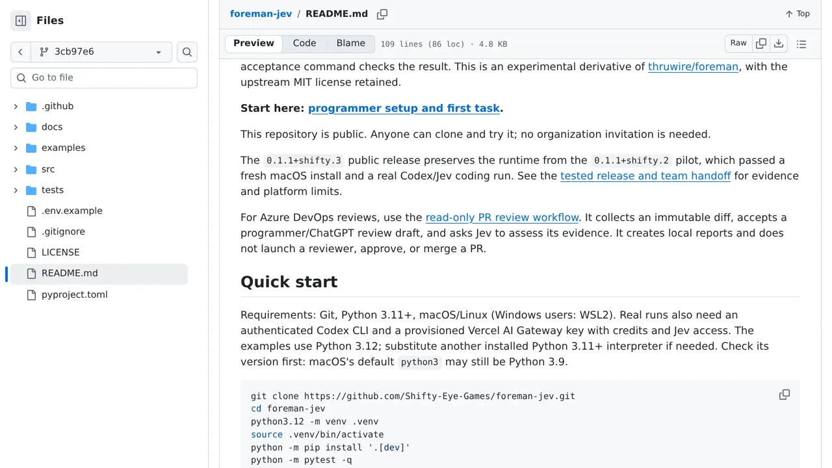Open the read-only PR review workflow link
The height and width of the screenshot is (468, 832).
pos(502,217)
